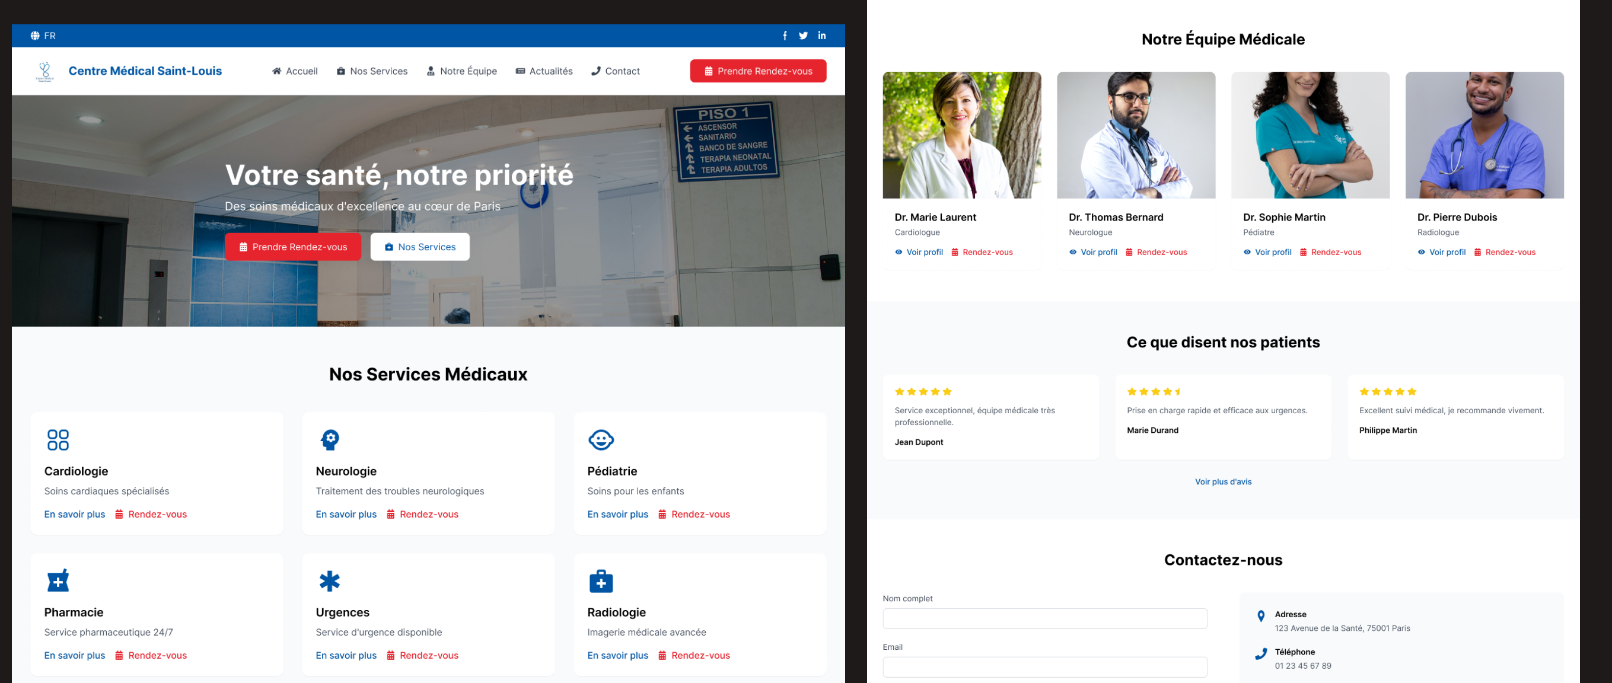The height and width of the screenshot is (683, 1612).
Task: Book Rendez-vous with Dr. Pierre Dubois
Action: pyautogui.click(x=1505, y=252)
